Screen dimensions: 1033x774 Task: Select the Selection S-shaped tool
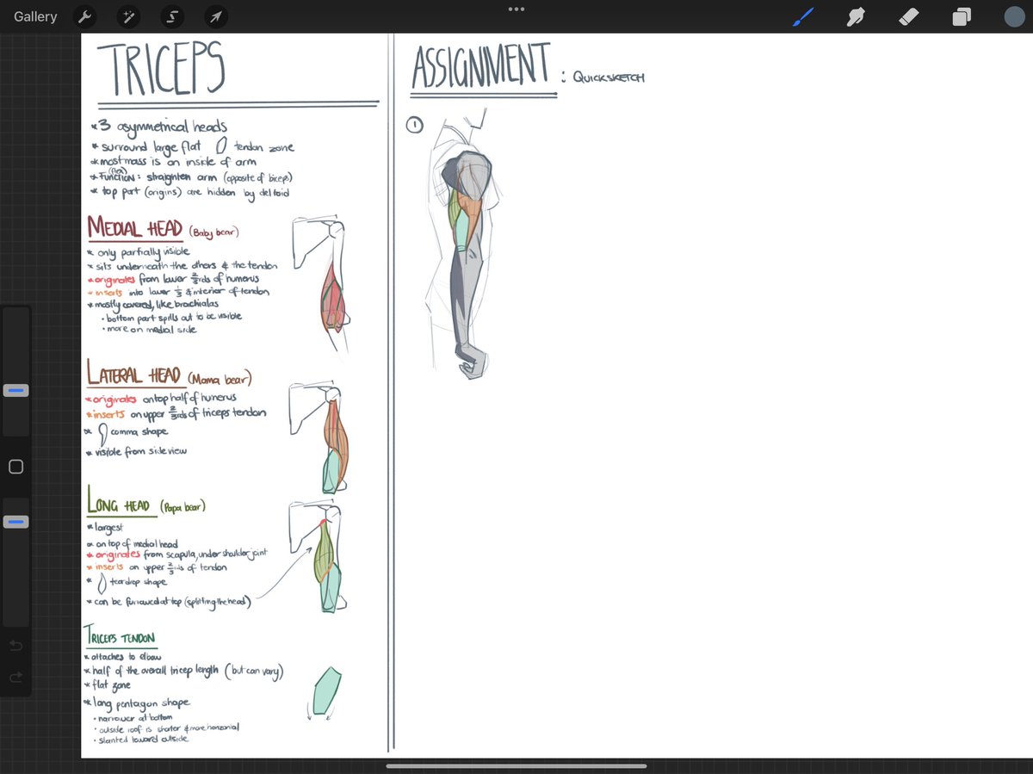pyautogui.click(x=173, y=16)
